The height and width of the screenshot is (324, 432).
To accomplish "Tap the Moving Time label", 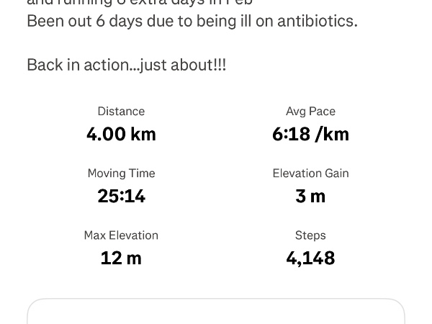I will point(121,174).
